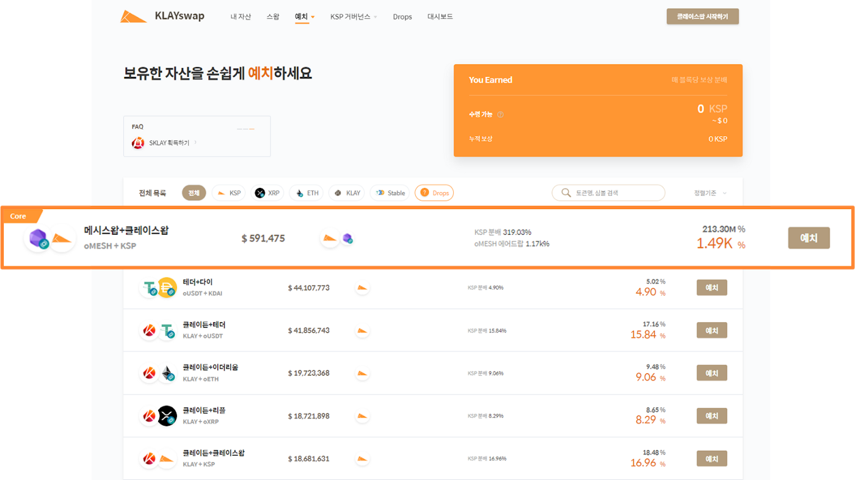This screenshot has height=480, width=855.
Task: Select the 메시스왑+클레이스왑 pool name
Action: click(x=126, y=231)
